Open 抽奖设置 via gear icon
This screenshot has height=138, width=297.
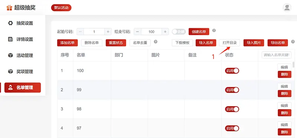[10, 23]
